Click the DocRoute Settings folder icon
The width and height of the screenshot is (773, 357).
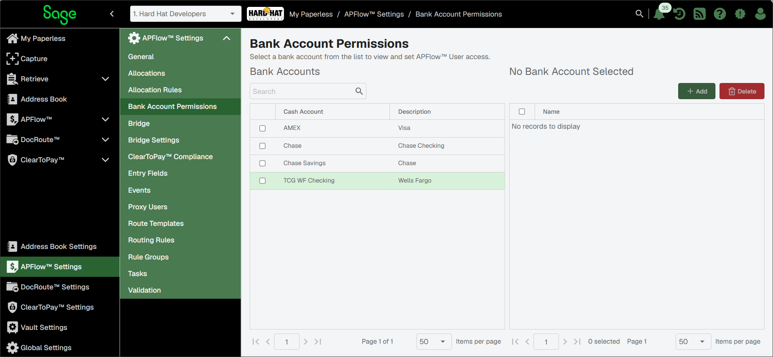pyautogui.click(x=13, y=287)
